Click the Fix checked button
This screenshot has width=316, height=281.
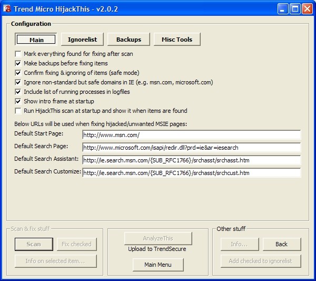76,244
